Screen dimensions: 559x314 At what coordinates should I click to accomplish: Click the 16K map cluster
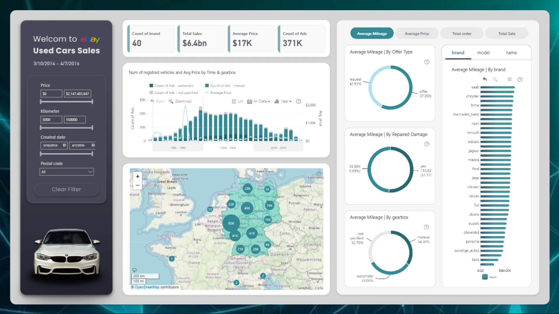[x=268, y=220]
